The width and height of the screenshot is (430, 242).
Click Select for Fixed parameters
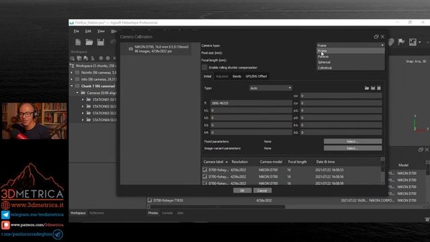pyautogui.click(x=353, y=142)
